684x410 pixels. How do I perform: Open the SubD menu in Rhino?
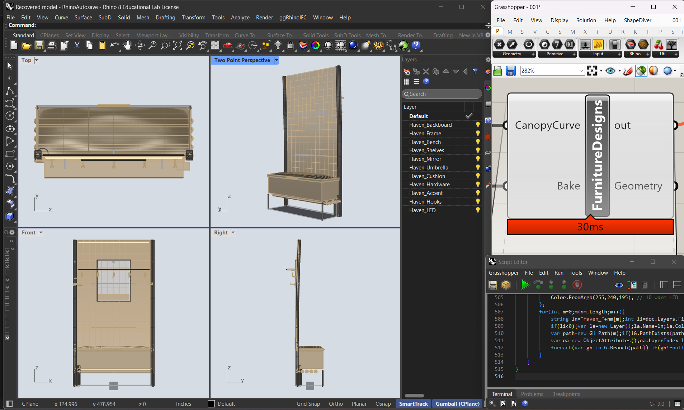tap(105, 17)
